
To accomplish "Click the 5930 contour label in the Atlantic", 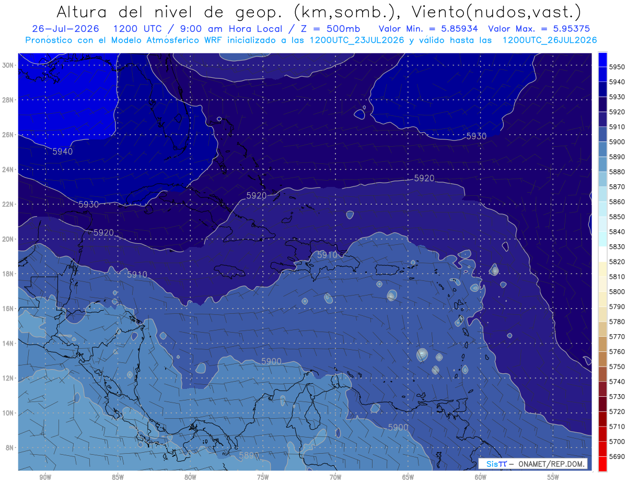I will [x=476, y=136].
